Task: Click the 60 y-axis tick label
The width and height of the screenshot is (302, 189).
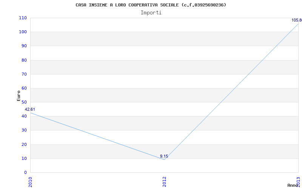Action: pyautogui.click(x=24, y=88)
